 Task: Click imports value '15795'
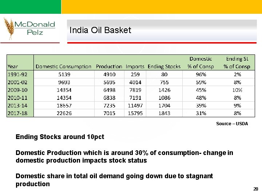[135, 113]
